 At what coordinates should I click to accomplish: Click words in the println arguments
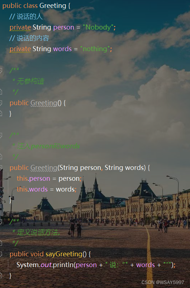146,265
